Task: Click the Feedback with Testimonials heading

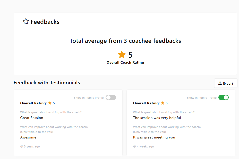Action: coord(47,83)
